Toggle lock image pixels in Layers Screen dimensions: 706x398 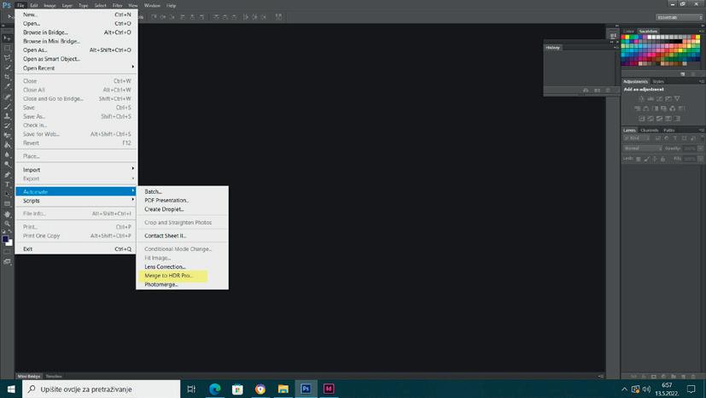[646, 159]
